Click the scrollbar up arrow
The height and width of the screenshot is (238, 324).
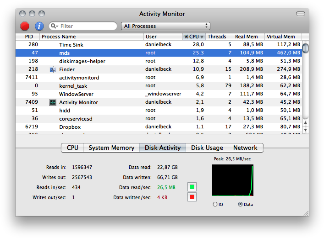(305, 122)
